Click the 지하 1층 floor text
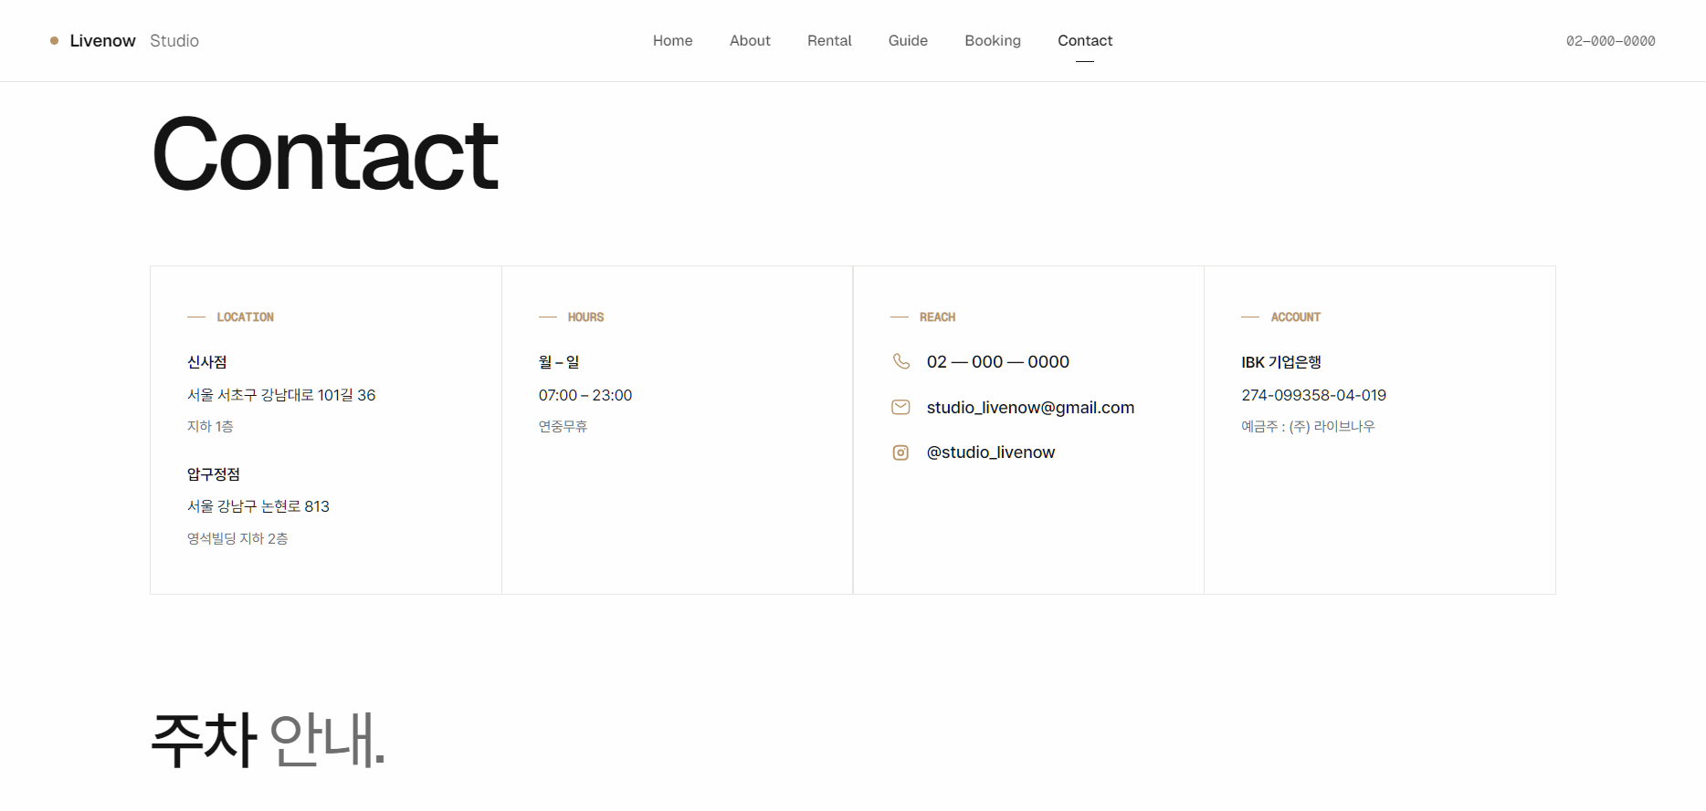This screenshot has height=811, width=1706. tap(210, 426)
